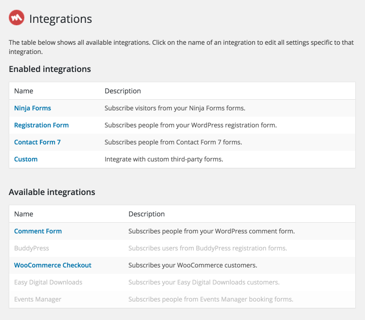Open the Registration Form integration

pos(41,125)
